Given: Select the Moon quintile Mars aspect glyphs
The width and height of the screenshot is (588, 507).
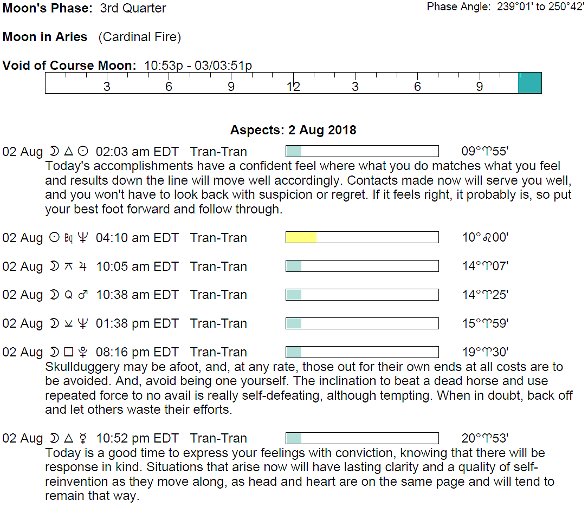Looking at the screenshot, I should (x=68, y=295).
